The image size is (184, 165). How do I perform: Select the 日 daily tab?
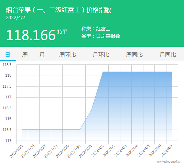click(8, 55)
